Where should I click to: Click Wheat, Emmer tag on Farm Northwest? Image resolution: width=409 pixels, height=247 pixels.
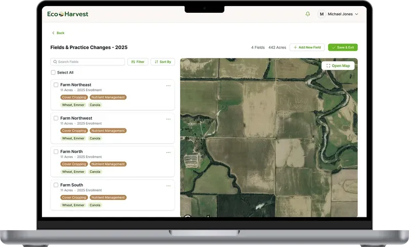[x=73, y=138]
